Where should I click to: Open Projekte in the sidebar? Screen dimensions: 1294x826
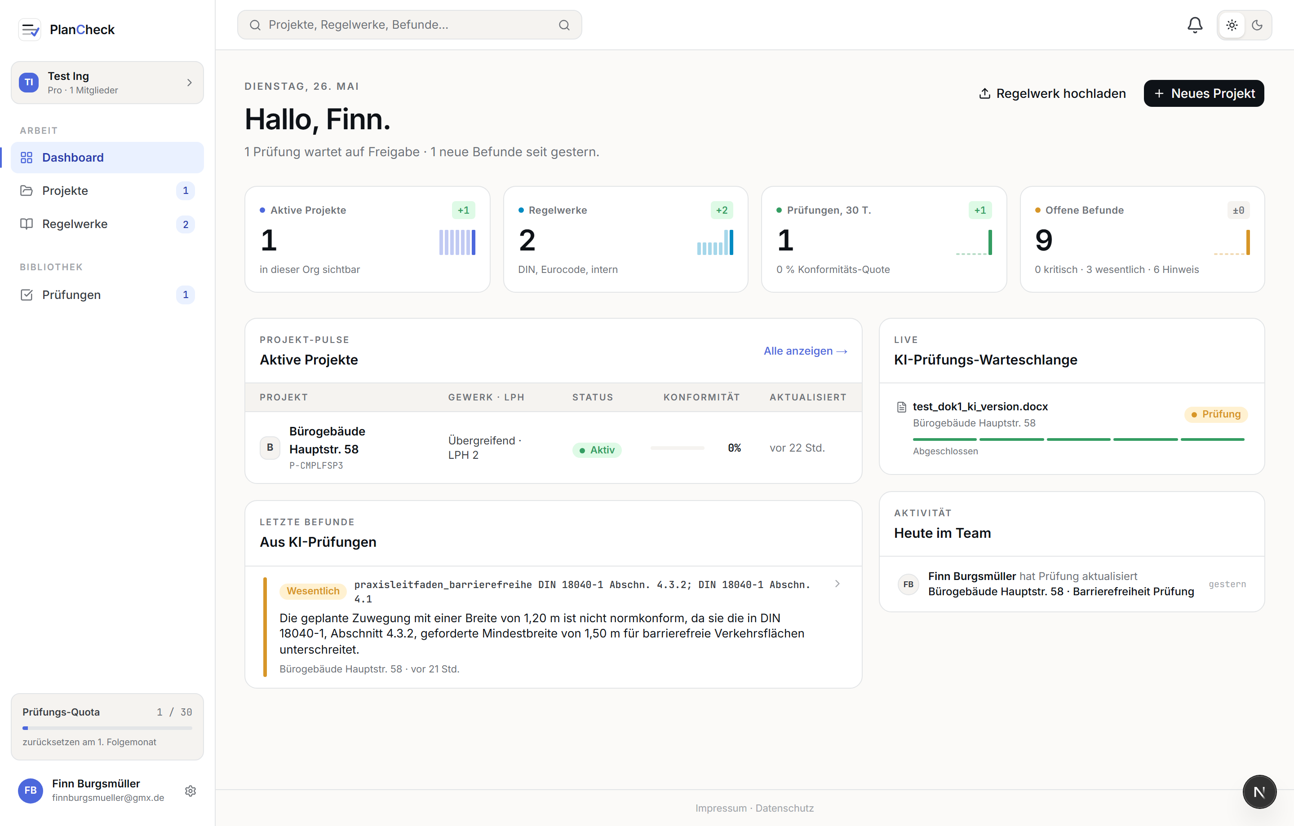coord(107,191)
